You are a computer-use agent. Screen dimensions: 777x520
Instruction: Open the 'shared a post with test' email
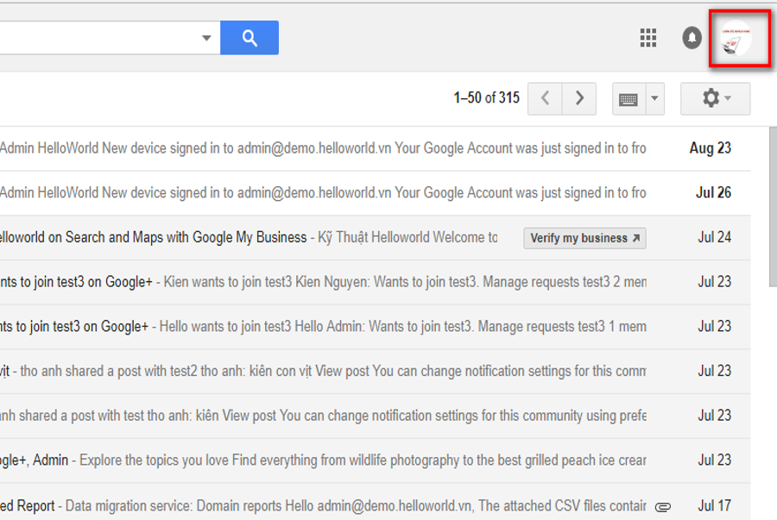pyautogui.click(x=376, y=416)
